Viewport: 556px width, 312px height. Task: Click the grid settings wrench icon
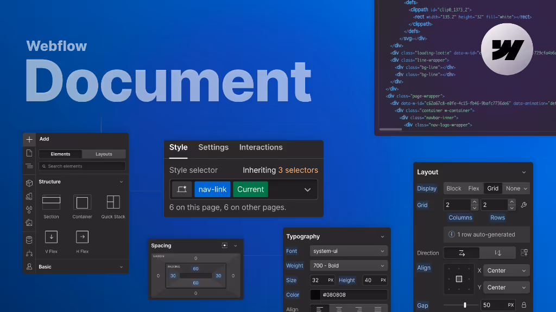pyautogui.click(x=524, y=205)
